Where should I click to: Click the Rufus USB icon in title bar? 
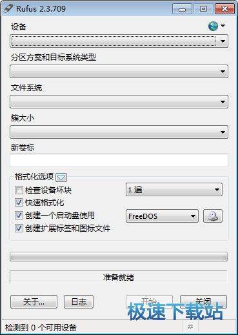point(8,8)
